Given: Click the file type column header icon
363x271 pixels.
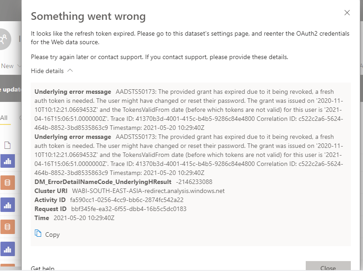Looking at the screenshot, I should pos(7,145).
